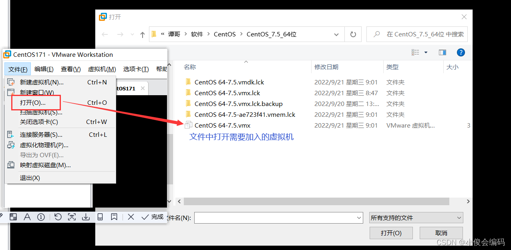Pin the screenshot with bookmark icon
This screenshot has height=250, width=511.
[114, 217]
